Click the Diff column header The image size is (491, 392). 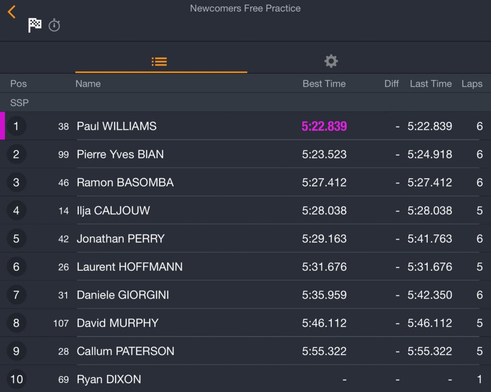coord(391,83)
